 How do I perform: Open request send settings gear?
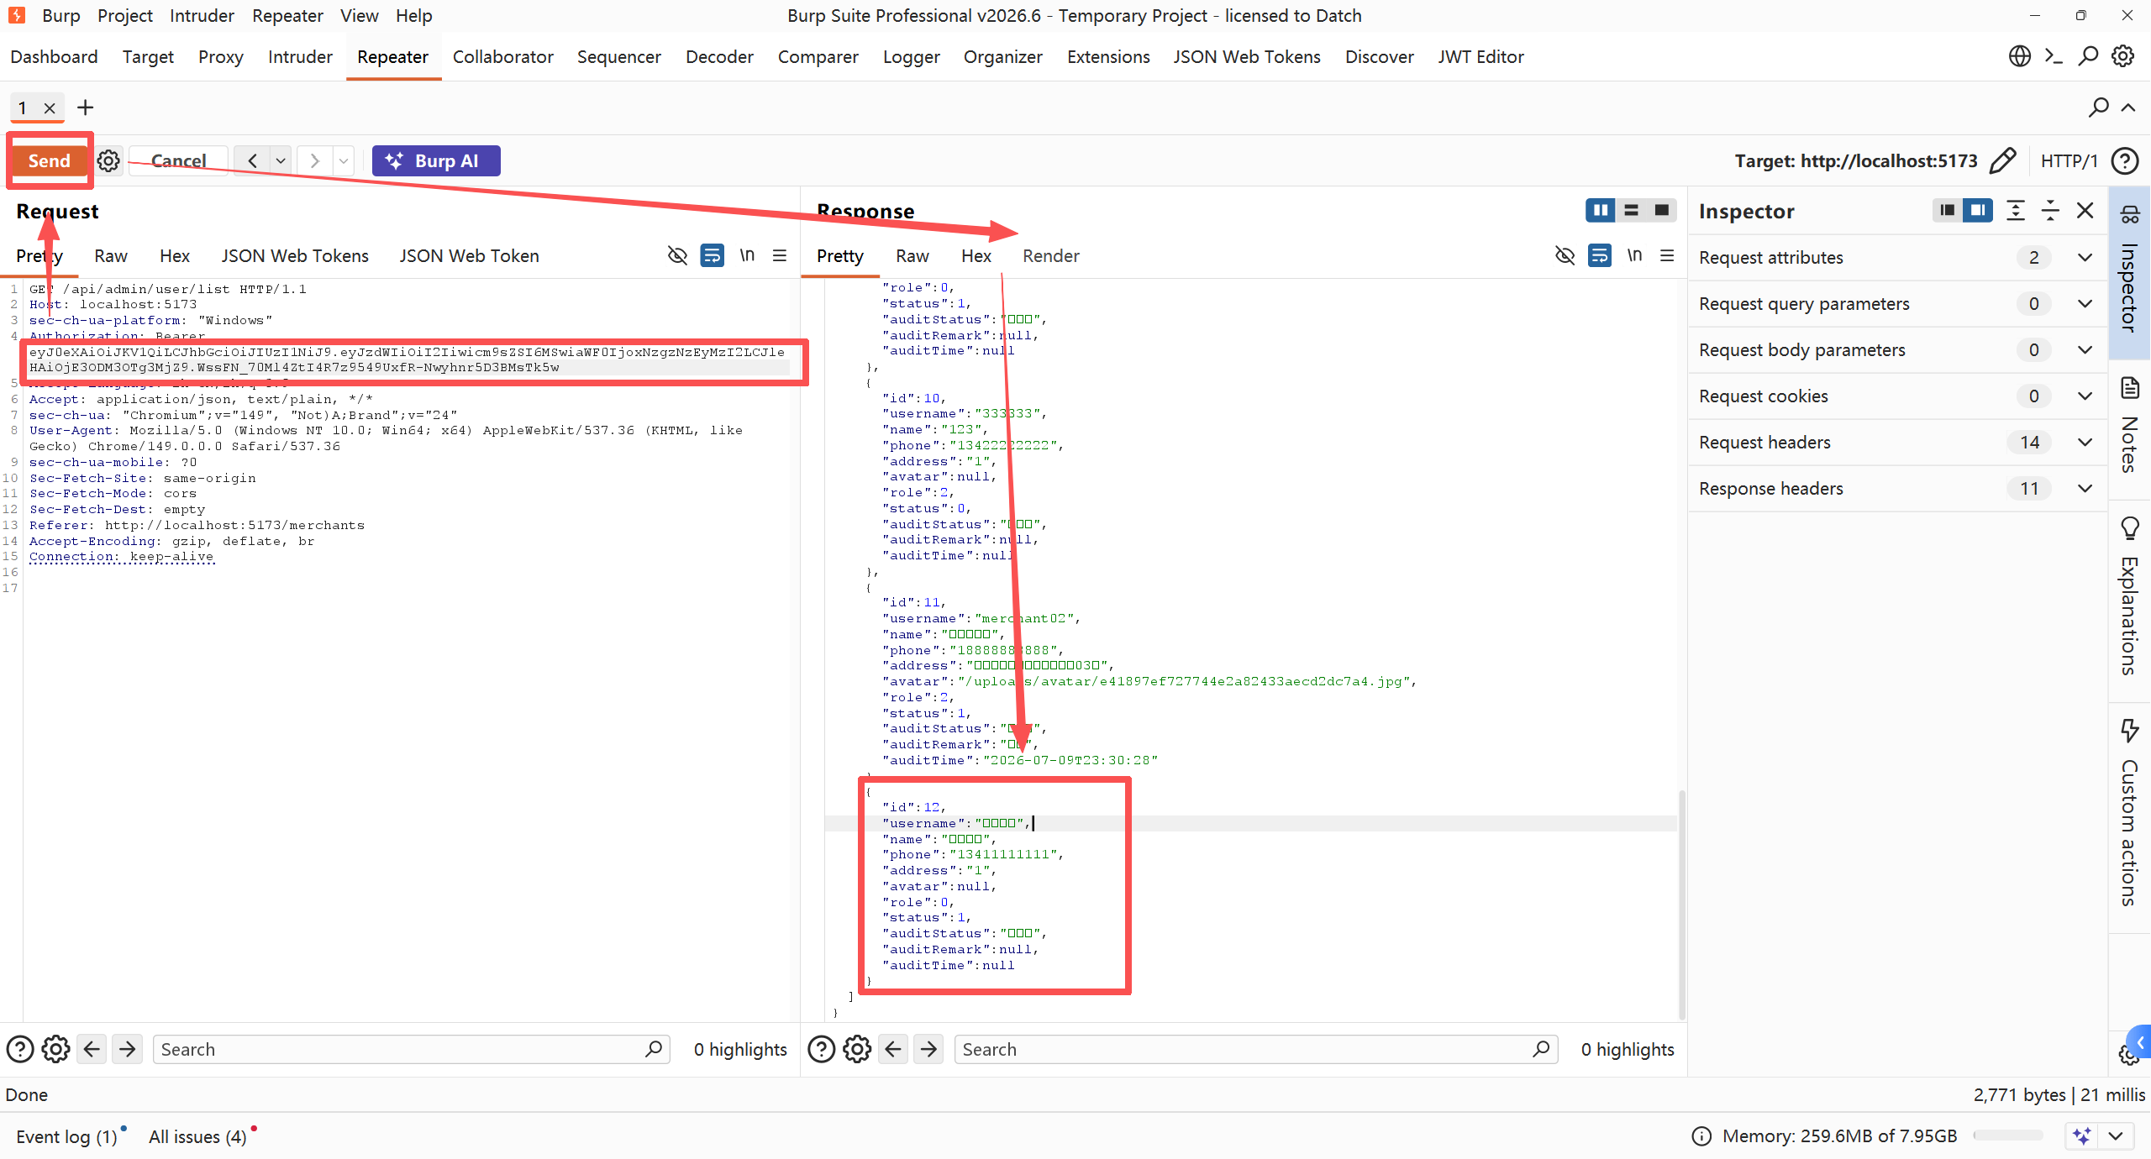coord(108,160)
